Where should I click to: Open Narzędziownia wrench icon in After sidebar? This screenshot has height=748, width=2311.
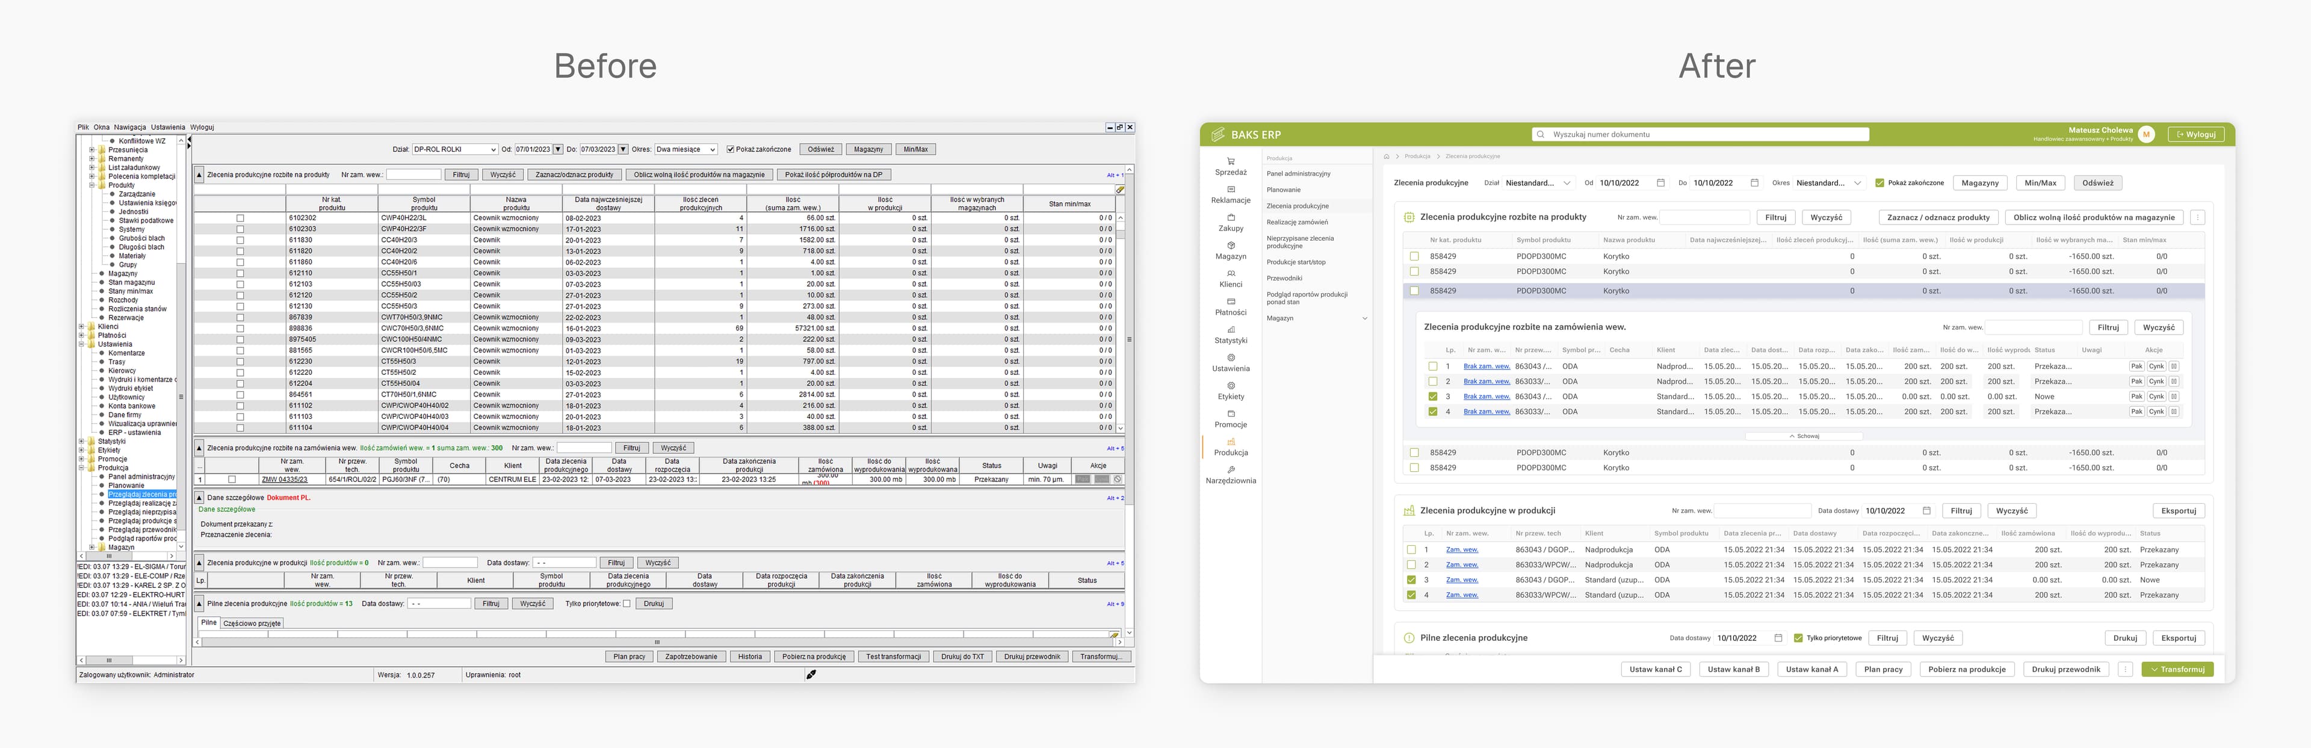1231,469
